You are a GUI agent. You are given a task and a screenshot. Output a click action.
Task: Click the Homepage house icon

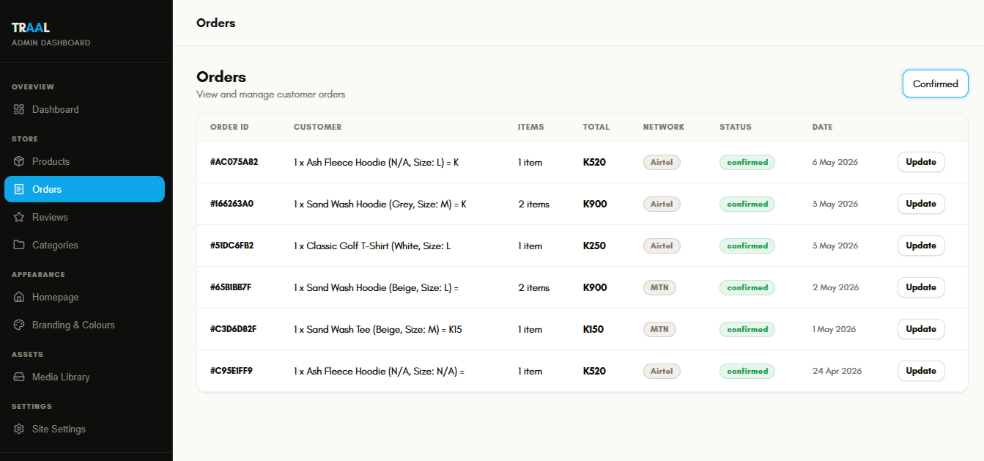19,297
